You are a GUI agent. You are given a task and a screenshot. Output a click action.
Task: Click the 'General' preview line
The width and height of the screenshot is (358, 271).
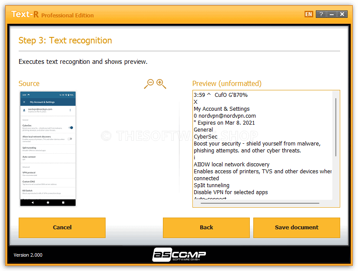203,130
